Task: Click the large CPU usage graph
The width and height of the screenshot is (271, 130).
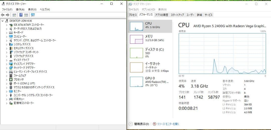Action: point(222,54)
